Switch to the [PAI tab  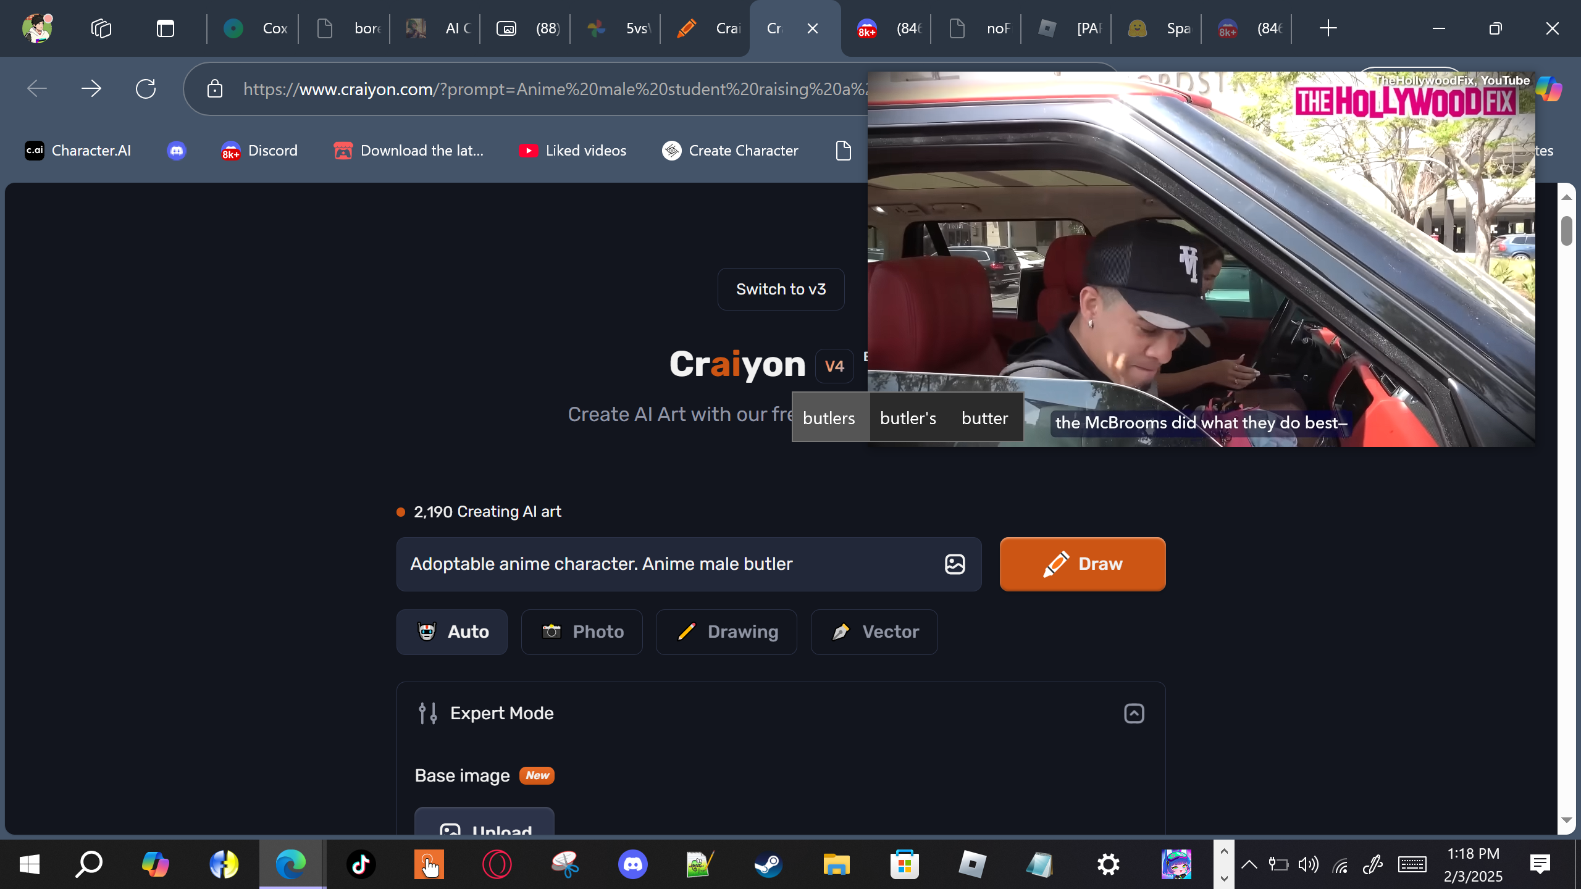coord(1067,28)
